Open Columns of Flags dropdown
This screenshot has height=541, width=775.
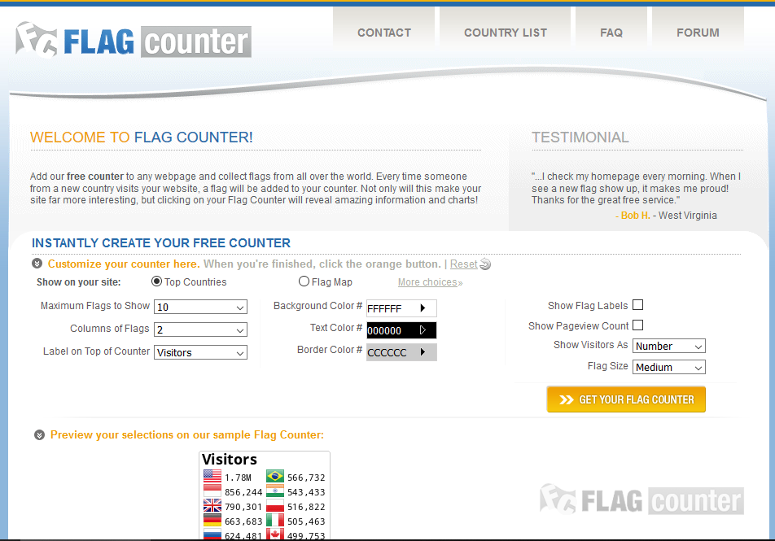point(200,329)
